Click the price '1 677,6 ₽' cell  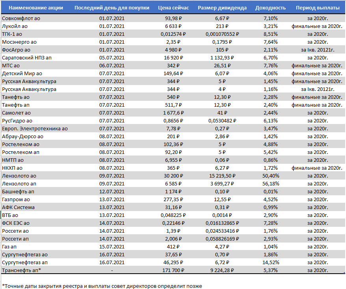[x=173, y=113]
